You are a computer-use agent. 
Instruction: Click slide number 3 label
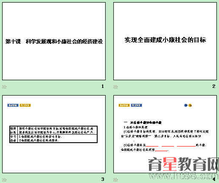coord(103,179)
